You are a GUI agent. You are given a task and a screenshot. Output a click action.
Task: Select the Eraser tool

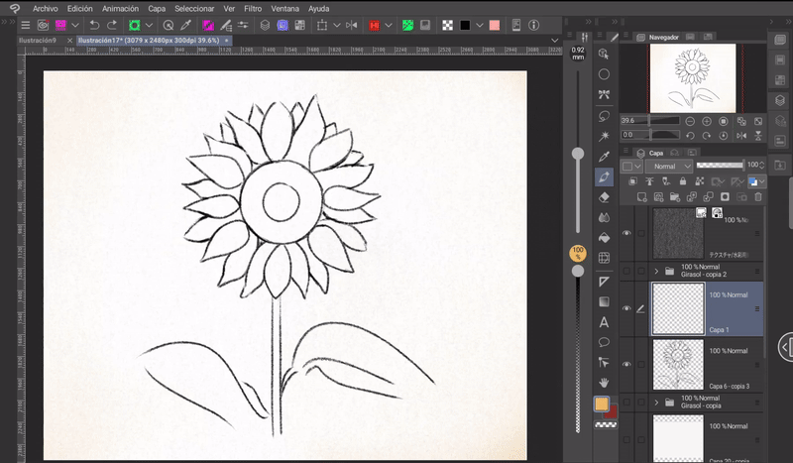point(604,196)
